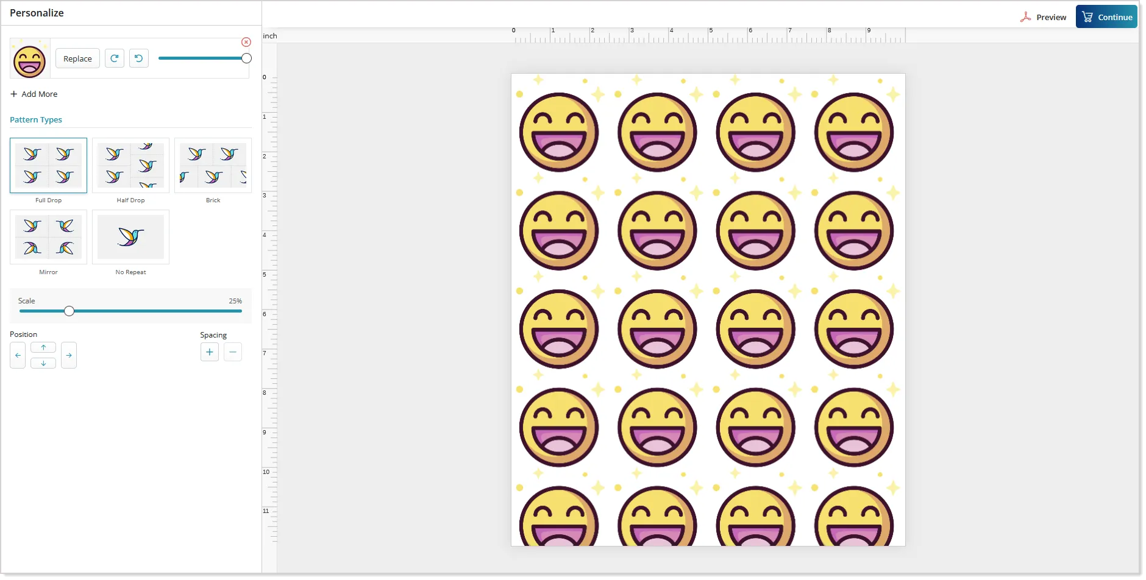
Task: Click the "25%" scale value
Action: pos(235,301)
